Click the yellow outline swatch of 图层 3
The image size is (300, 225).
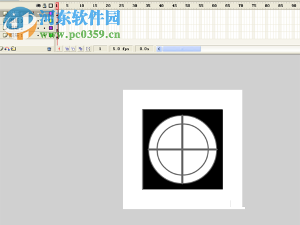pos(51,20)
